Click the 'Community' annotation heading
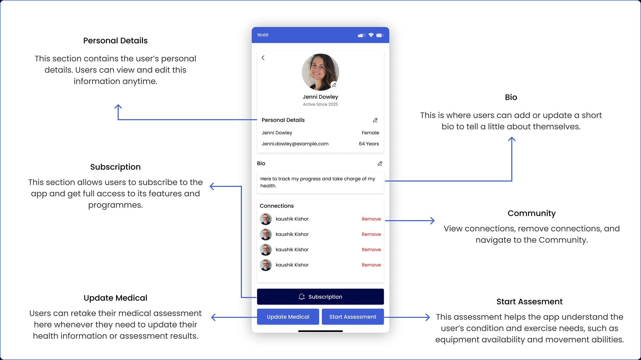 tap(531, 213)
